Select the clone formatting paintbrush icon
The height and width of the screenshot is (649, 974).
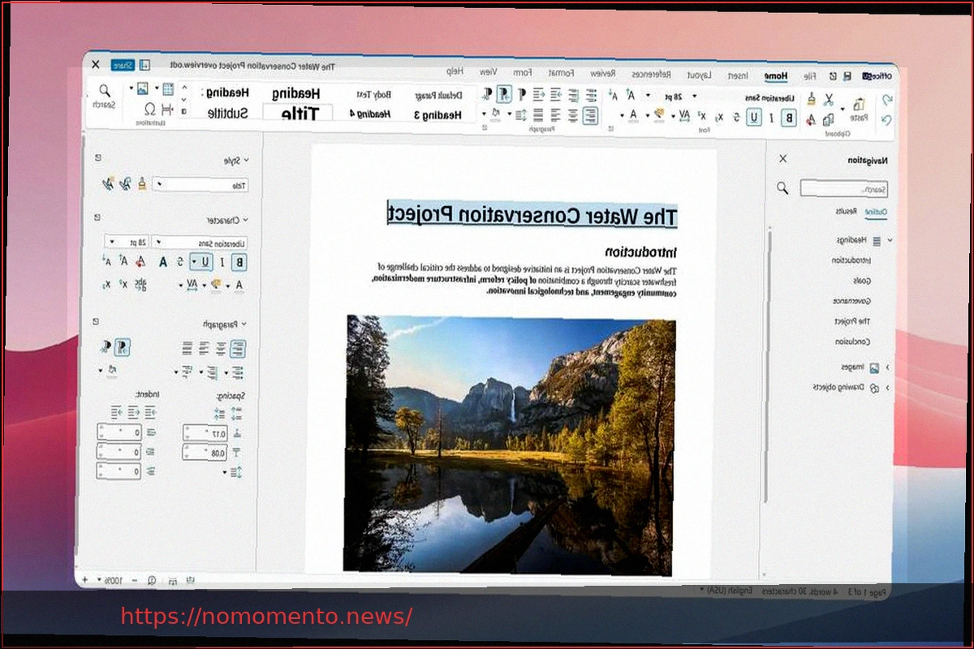click(x=812, y=100)
